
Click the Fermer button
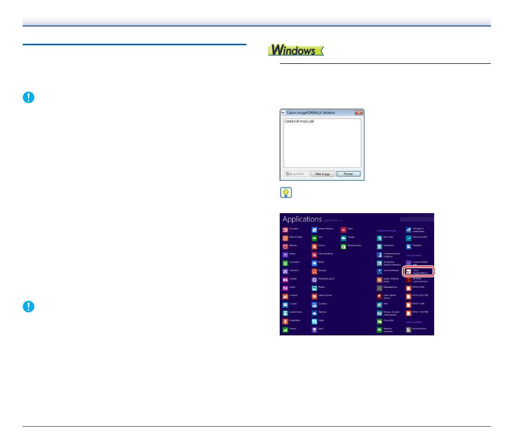[x=348, y=174]
